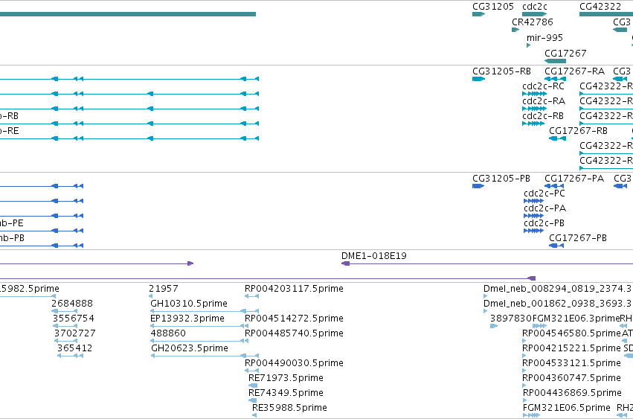633x419 pixels.
Task: Select EST label 21957
Action: (163, 289)
